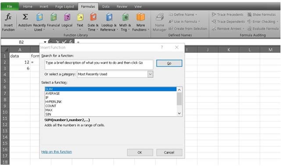Switch to the Data ribbon tab

(106, 7)
